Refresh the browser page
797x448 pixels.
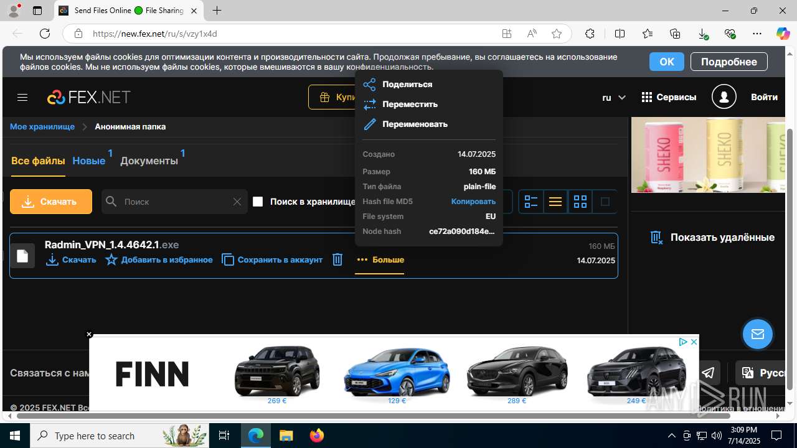click(x=45, y=34)
